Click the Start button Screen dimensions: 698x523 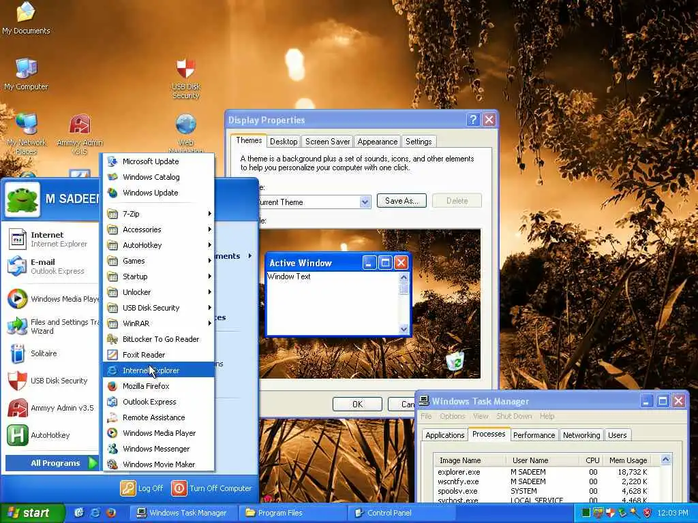coord(32,513)
